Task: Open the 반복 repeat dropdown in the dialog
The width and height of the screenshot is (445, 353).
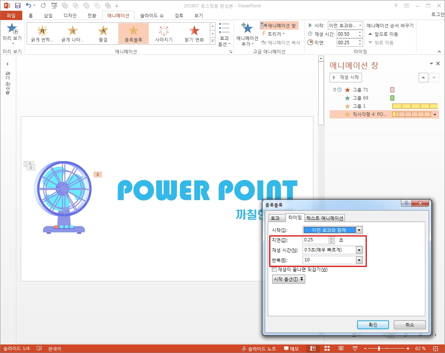Action: coord(359,260)
